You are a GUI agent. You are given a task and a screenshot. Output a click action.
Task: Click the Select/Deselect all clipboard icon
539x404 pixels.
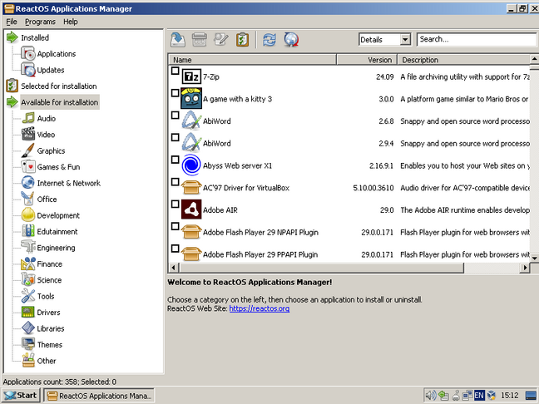(242, 40)
